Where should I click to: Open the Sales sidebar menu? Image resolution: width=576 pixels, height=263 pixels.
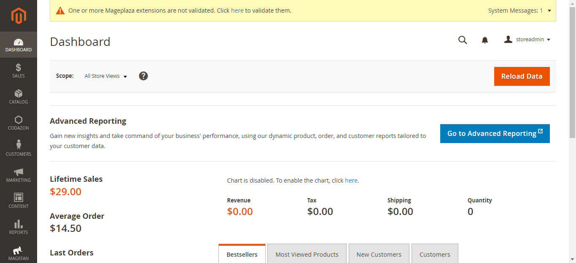click(19, 70)
